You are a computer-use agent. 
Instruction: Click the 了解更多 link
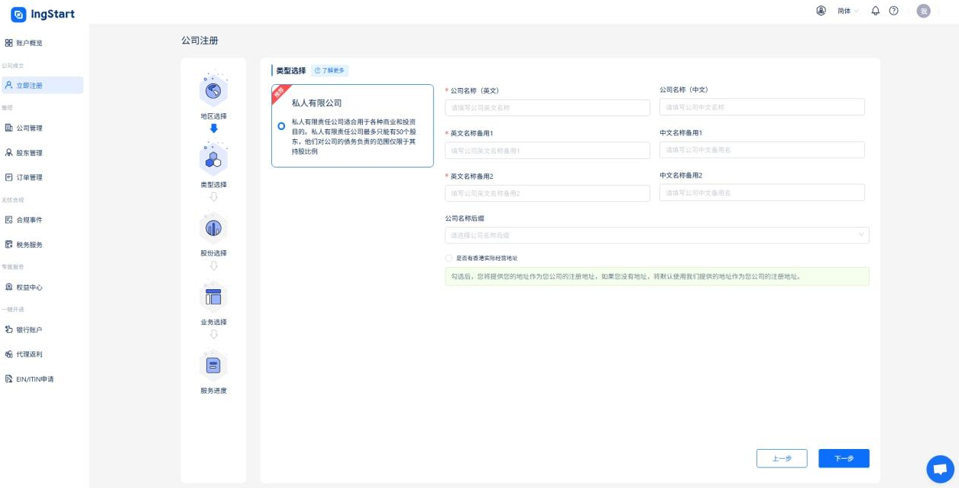(x=330, y=70)
